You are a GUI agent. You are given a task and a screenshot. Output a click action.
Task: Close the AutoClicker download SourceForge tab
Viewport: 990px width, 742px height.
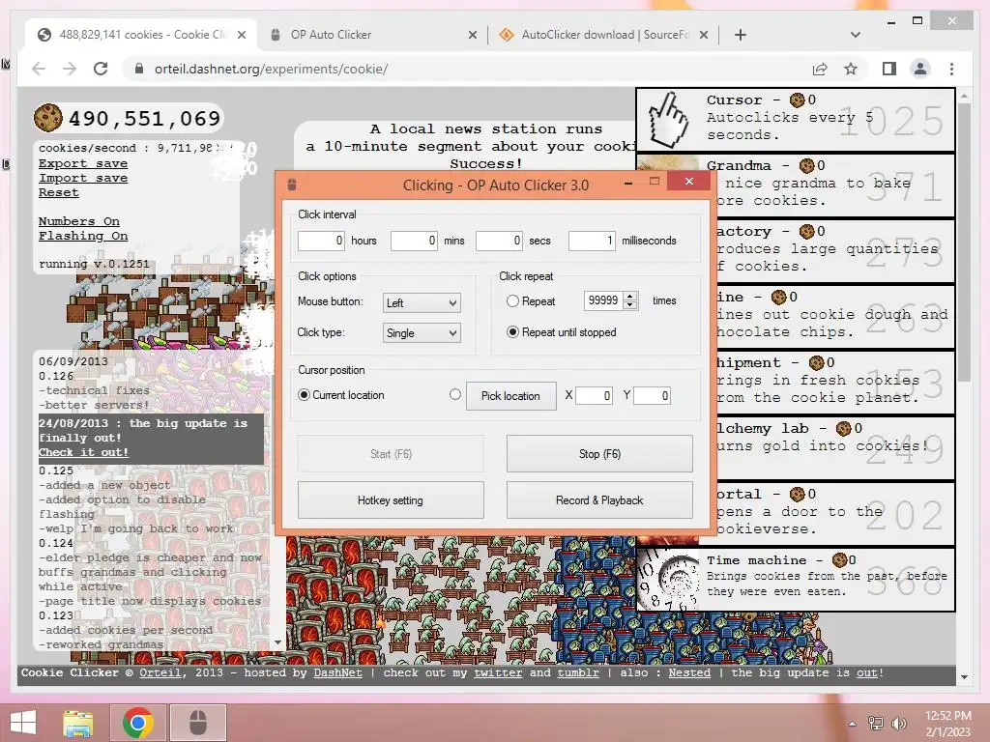click(704, 35)
